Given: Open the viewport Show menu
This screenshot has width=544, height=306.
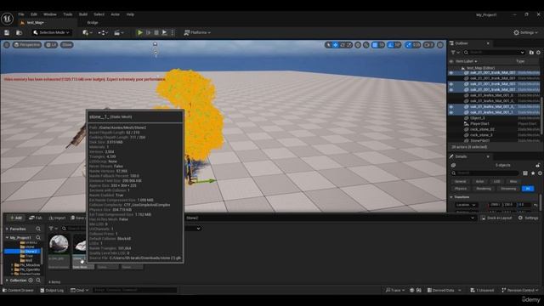Looking at the screenshot, I should [67, 45].
